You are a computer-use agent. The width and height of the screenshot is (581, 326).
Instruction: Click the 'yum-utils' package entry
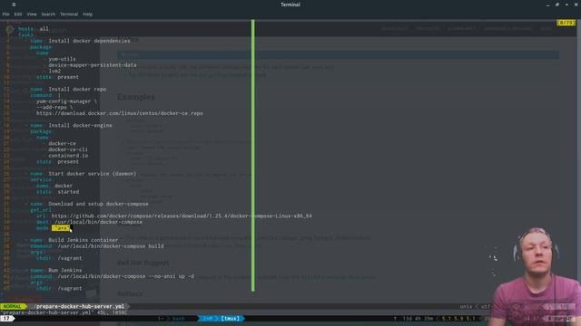(63, 59)
